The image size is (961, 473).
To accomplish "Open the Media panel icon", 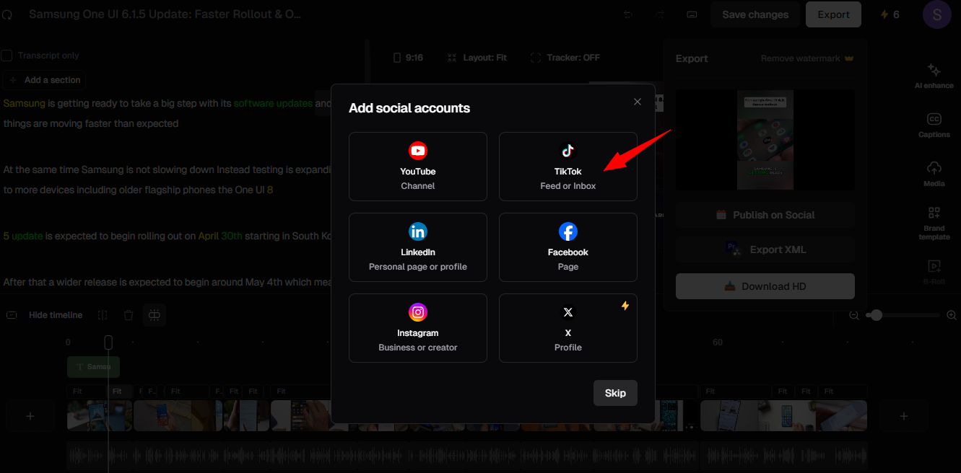I will 934,174.
